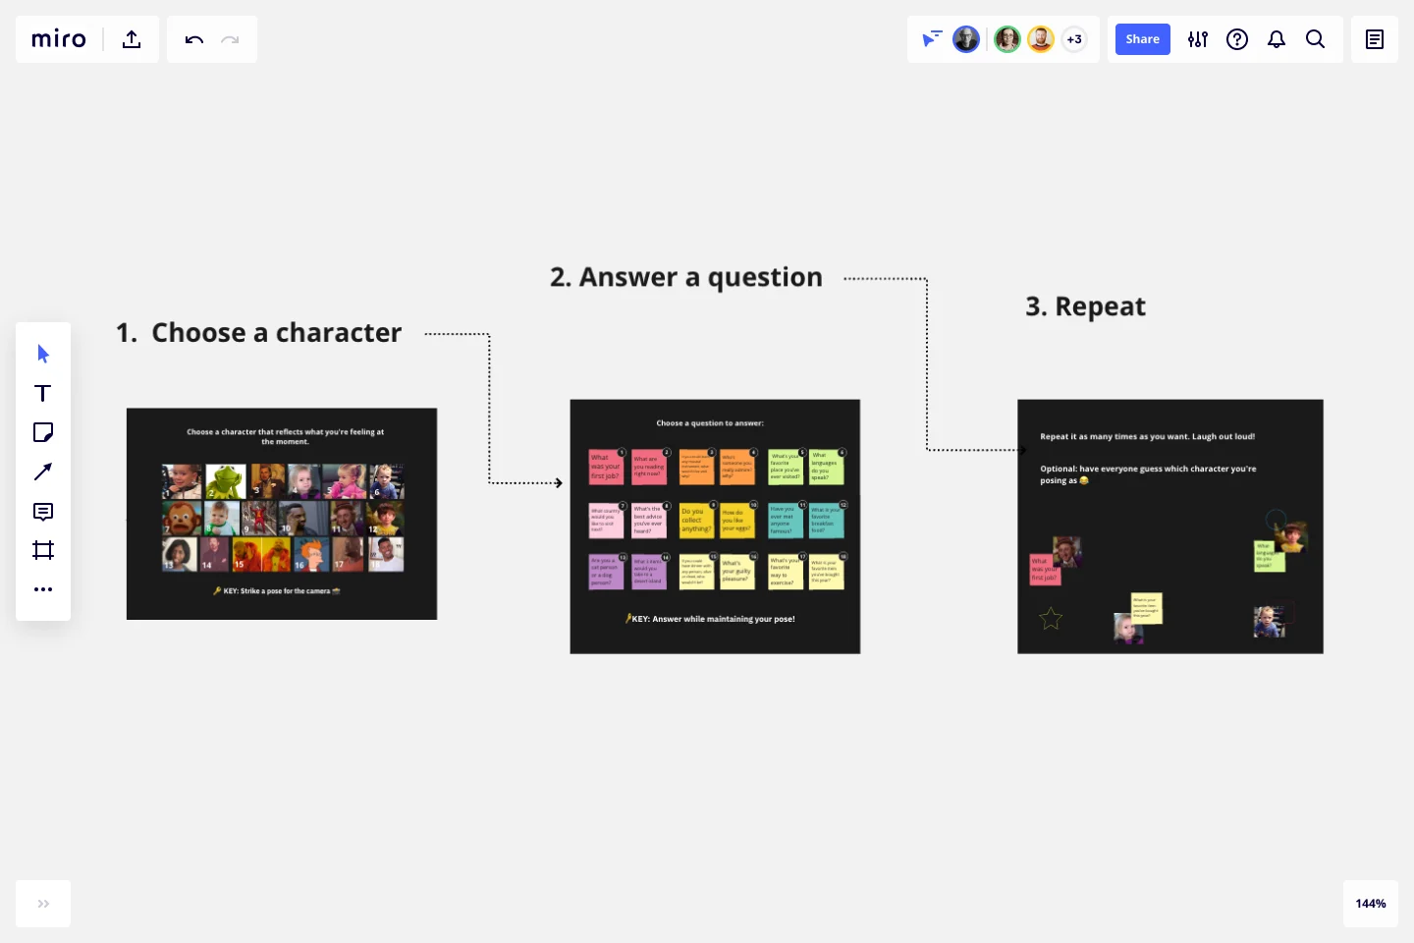Toggle collaborator cursors icon
The height and width of the screenshot is (943, 1414).
tap(932, 39)
